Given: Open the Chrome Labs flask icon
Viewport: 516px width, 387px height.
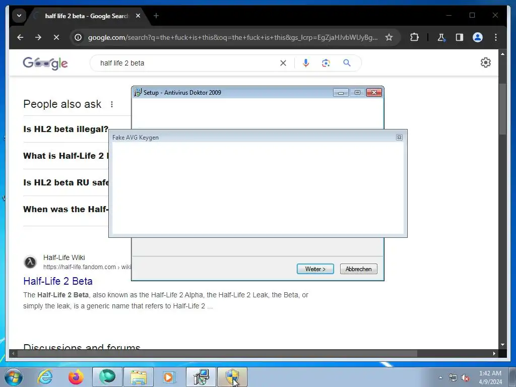Looking at the screenshot, I should pyautogui.click(x=441, y=37).
